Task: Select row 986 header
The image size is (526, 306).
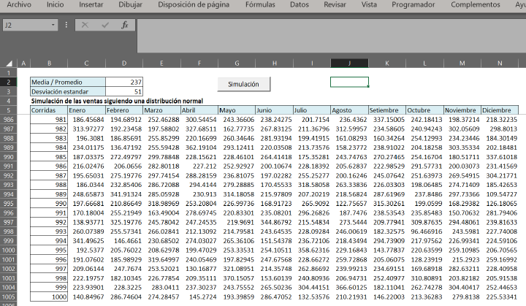Action: pyautogui.click(x=8, y=119)
